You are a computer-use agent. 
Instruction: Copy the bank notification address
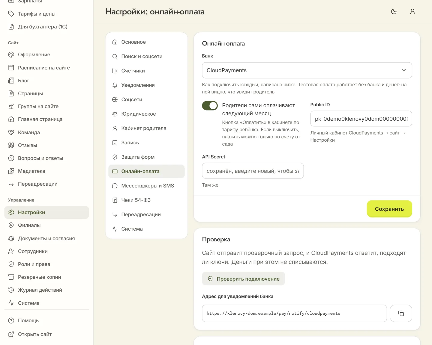pos(401,313)
